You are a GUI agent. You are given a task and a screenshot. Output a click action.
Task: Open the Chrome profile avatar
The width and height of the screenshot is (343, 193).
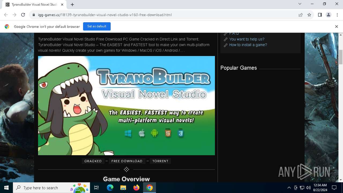point(329,15)
